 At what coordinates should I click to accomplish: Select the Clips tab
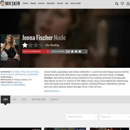pyautogui.click(x=5, y=99)
